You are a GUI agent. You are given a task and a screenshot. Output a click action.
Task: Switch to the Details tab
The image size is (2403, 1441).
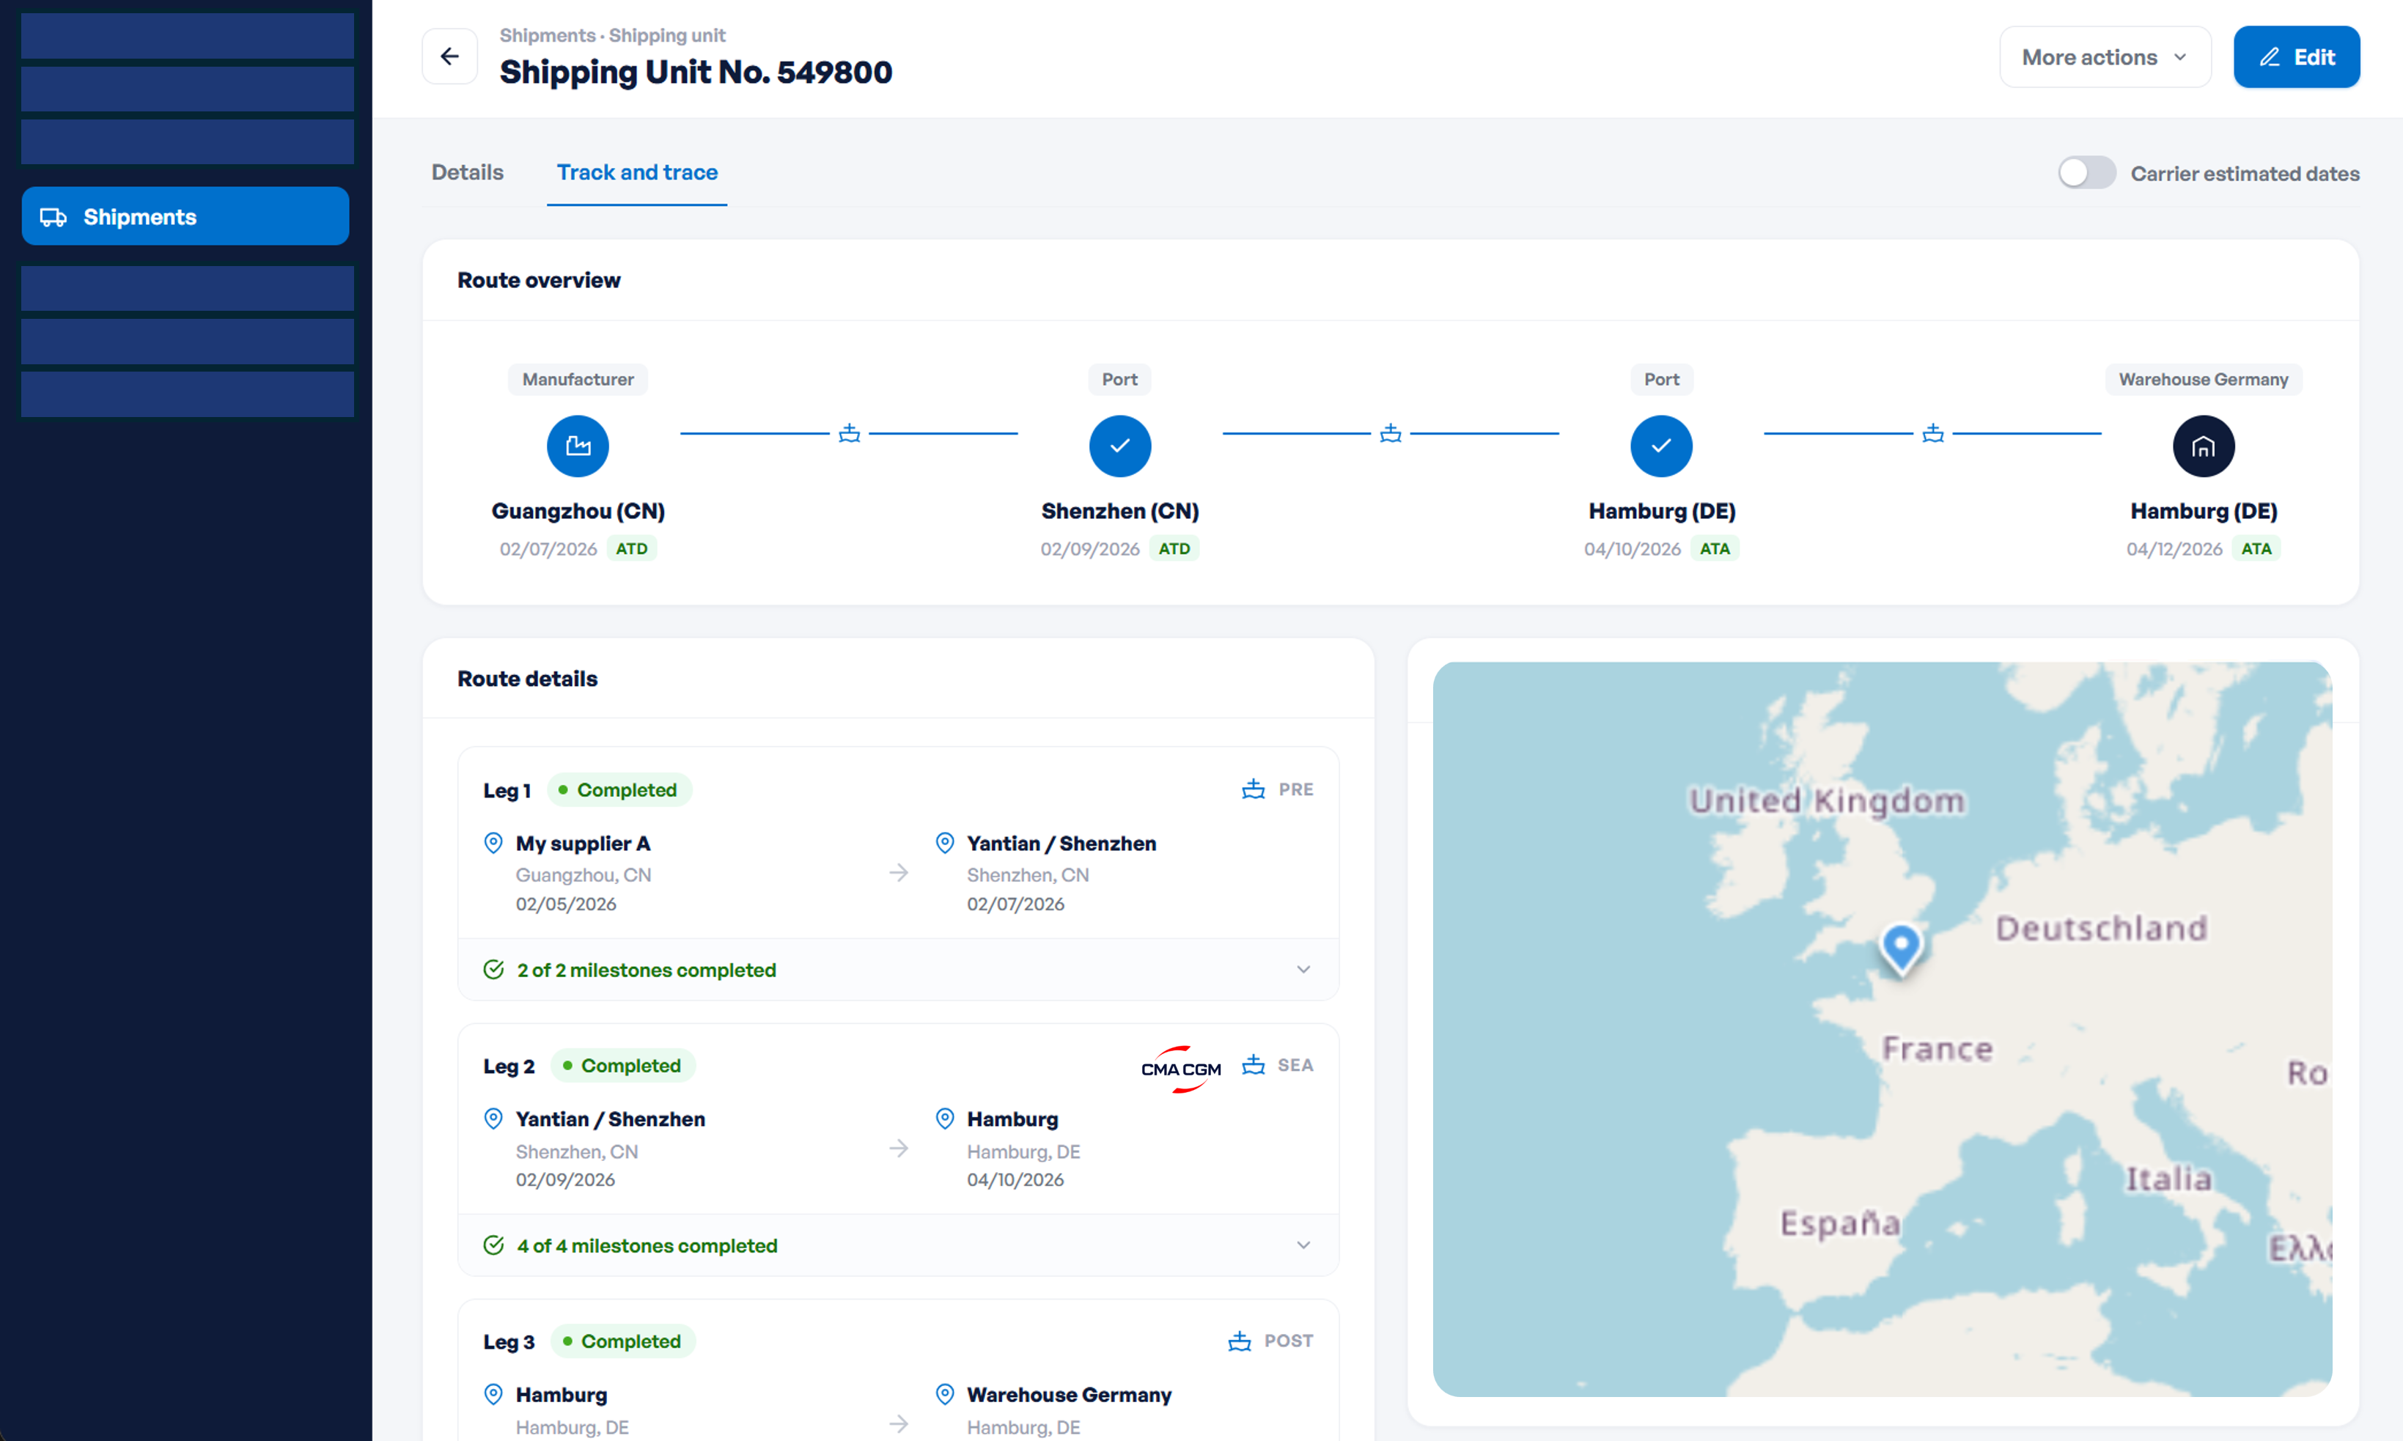coord(467,173)
